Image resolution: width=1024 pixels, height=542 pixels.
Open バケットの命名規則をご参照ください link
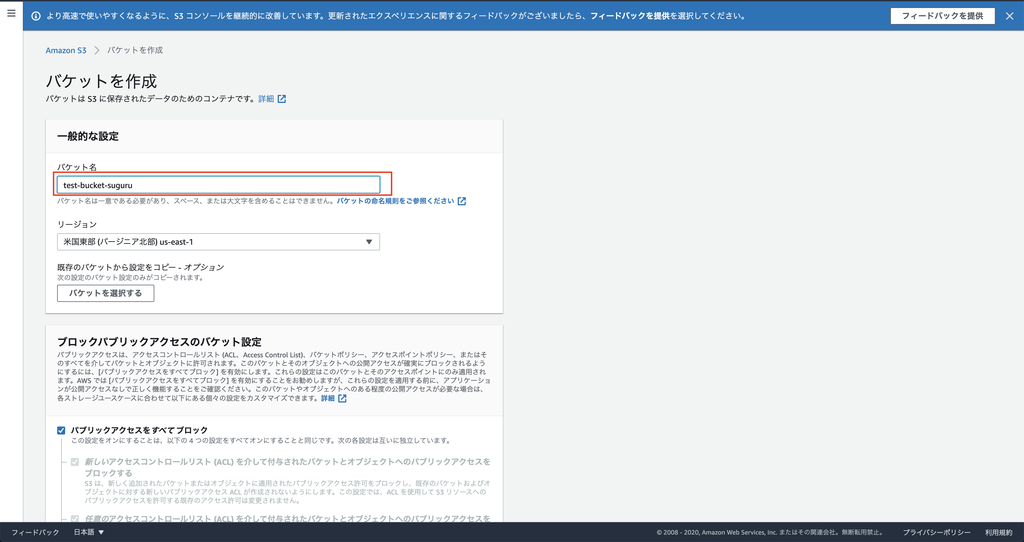point(395,201)
